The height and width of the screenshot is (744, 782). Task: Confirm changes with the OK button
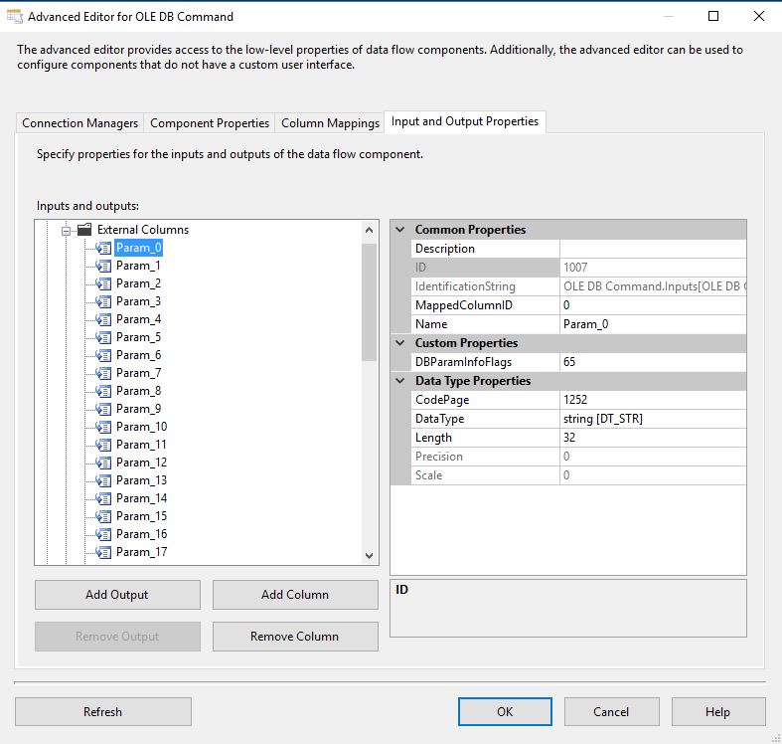point(504,711)
